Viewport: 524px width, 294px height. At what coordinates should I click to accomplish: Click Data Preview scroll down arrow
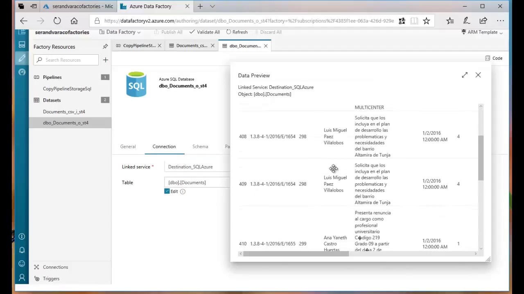click(481, 248)
